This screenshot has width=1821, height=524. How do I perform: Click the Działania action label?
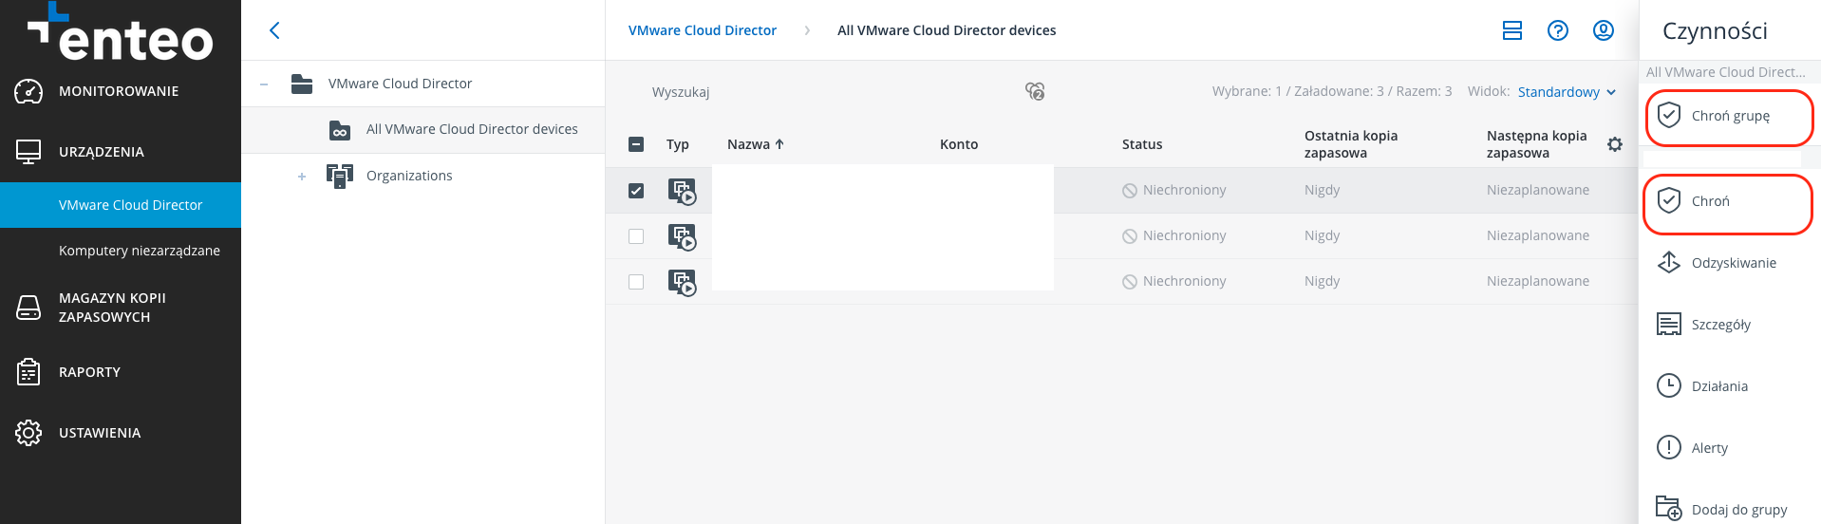click(x=1719, y=386)
